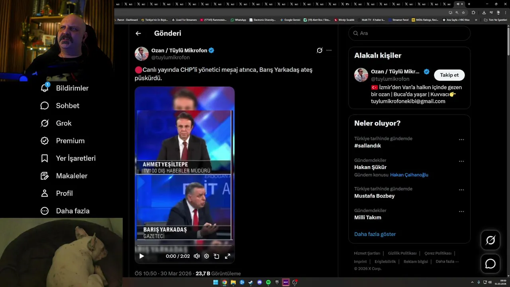510x287 pixels.
Task: Open a new Chrome tab
Action: tap(469, 4)
